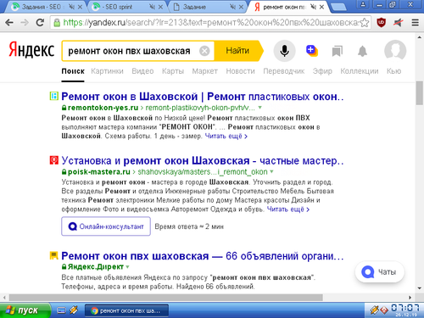Open the Yandex Plus blue icon

point(312,51)
